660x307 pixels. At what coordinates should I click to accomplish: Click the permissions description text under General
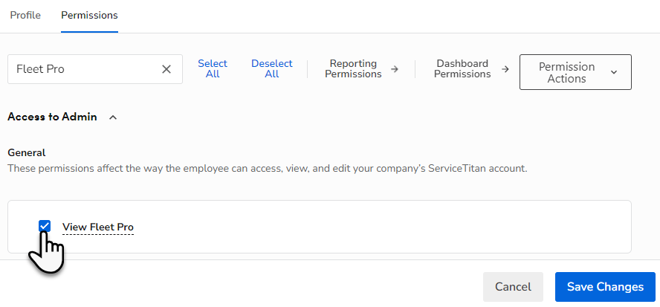point(268,169)
